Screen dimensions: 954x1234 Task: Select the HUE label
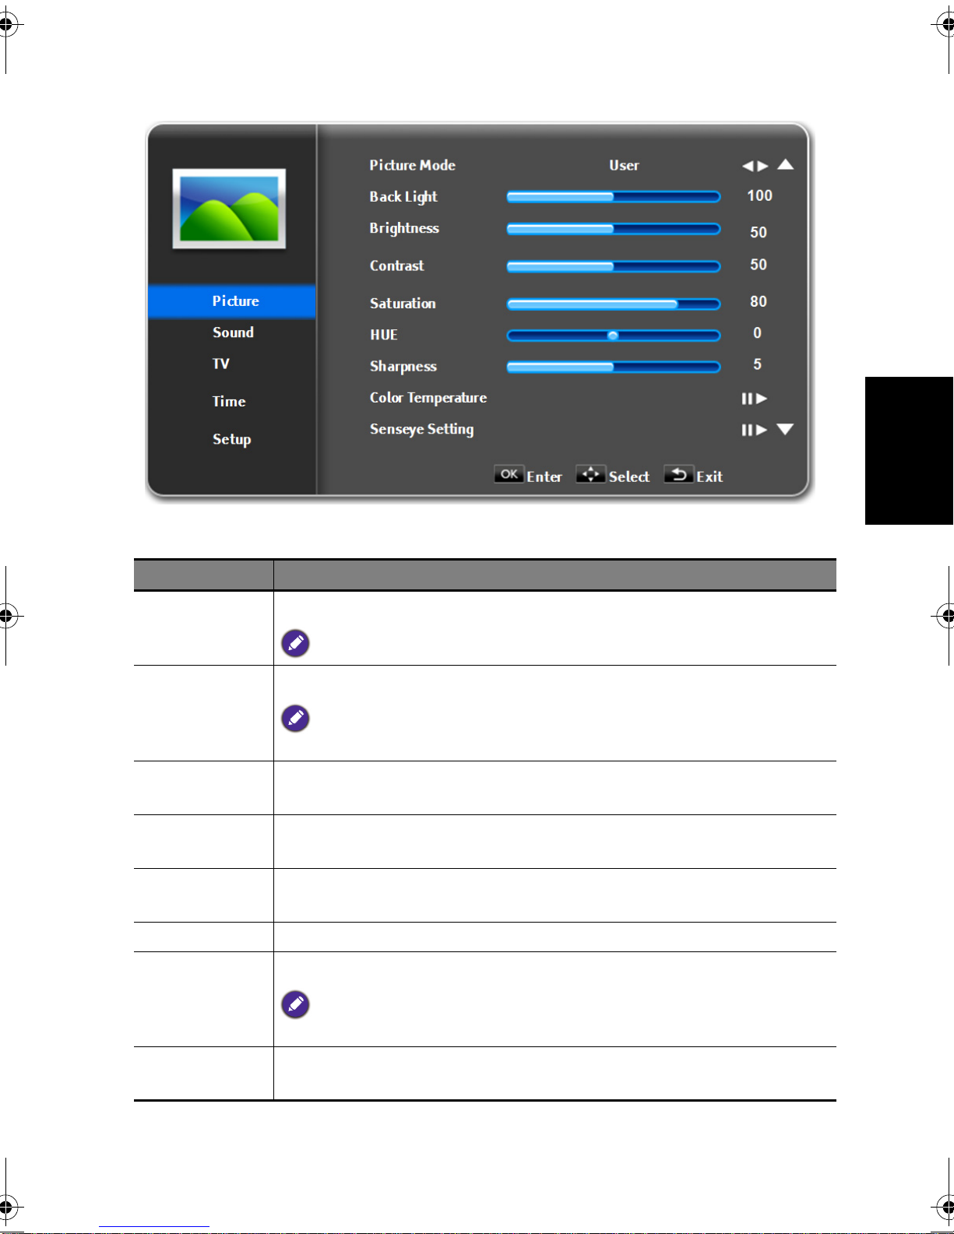[384, 335]
